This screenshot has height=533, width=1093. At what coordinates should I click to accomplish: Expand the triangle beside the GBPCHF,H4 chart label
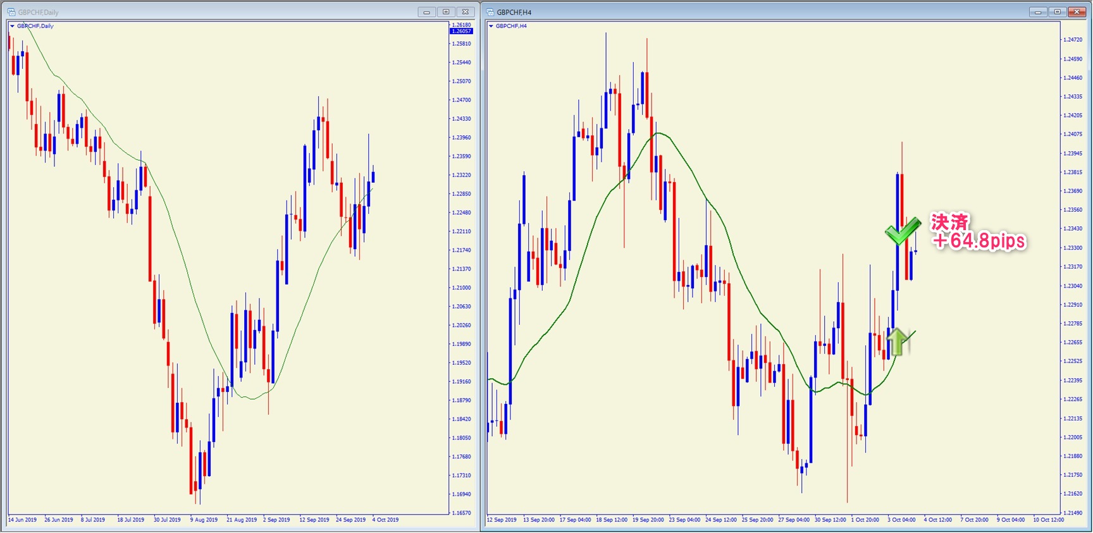click(x=491, y=26)
